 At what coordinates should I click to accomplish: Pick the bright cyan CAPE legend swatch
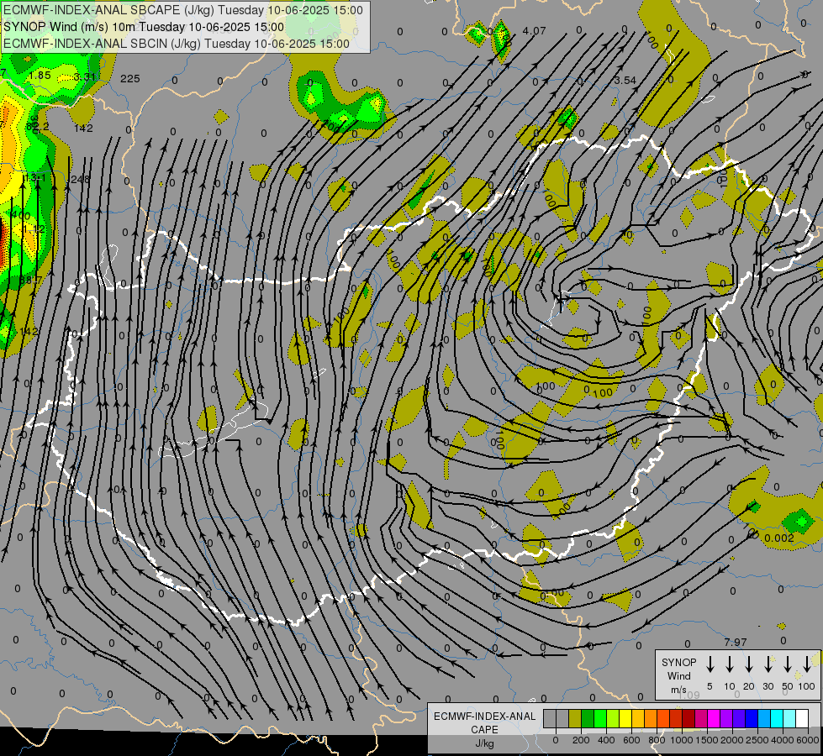[776, 718]
